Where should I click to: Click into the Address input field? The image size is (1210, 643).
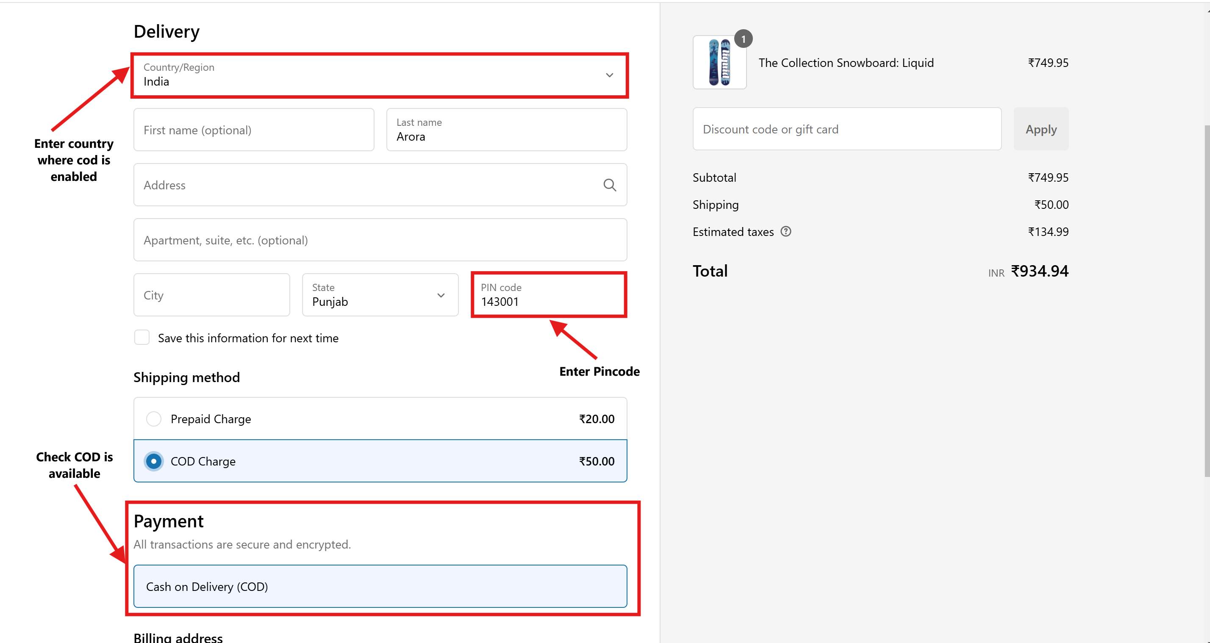coord(366,185)
